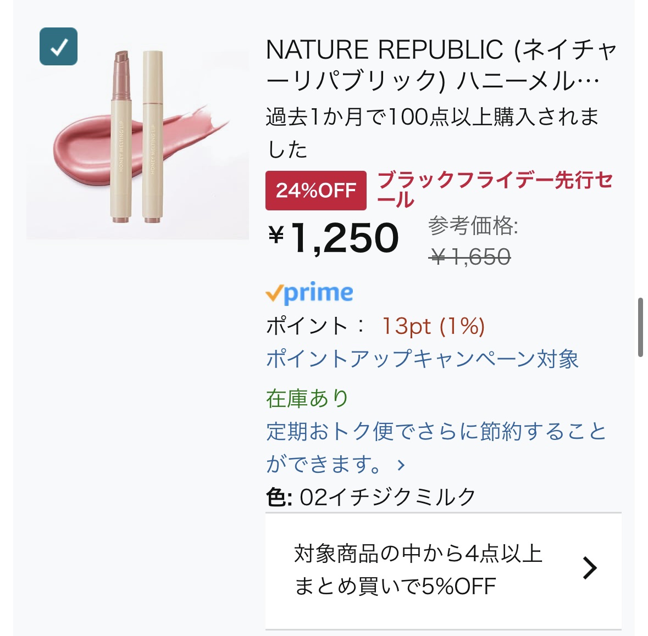Click the prime logo icon
The width and height of the screenshot is (648, 636).
coord(309,293)
